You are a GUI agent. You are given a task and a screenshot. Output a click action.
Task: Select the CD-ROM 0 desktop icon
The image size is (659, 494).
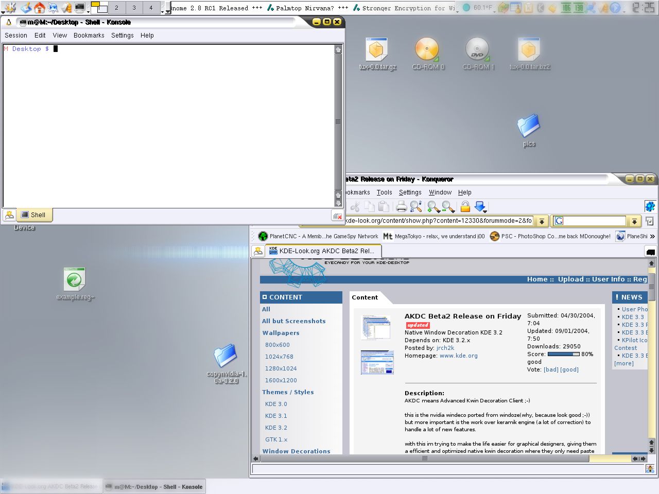(428, 54)
